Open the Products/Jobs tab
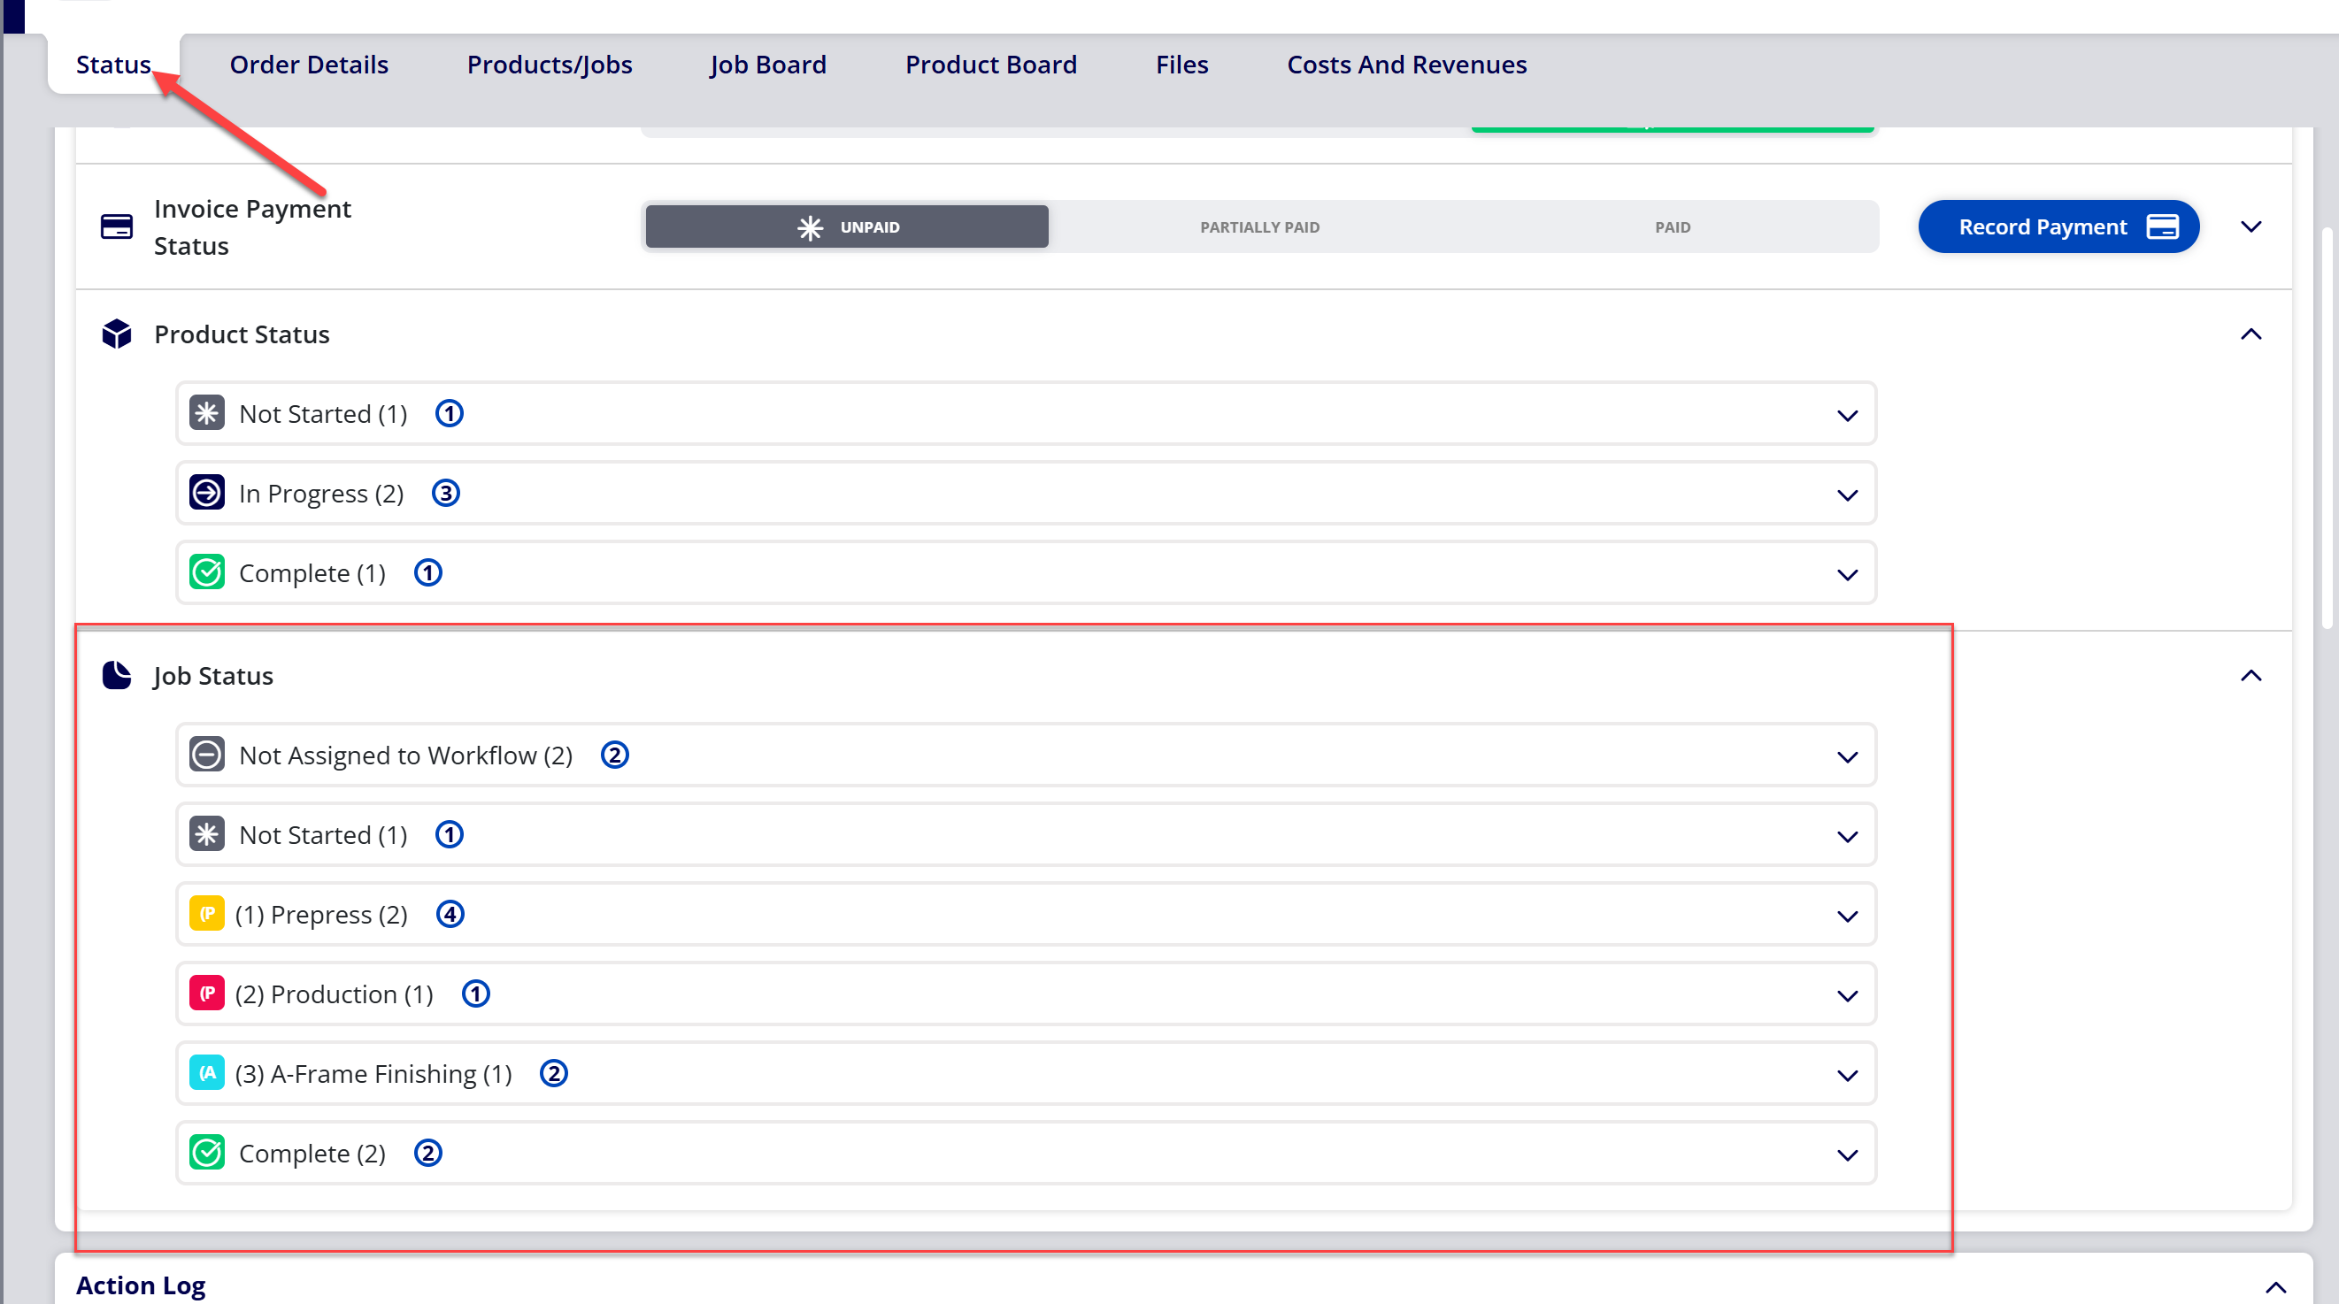2339x1304 pixels. 550,65
